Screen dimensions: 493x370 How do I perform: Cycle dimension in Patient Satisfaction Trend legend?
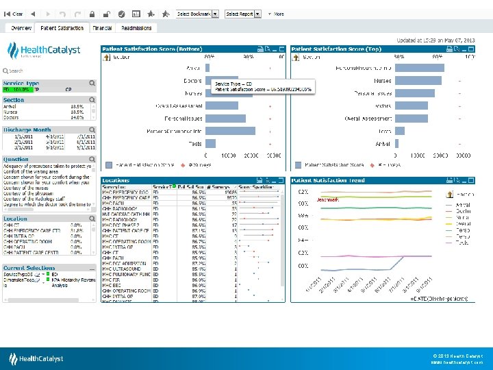(450, 195)
